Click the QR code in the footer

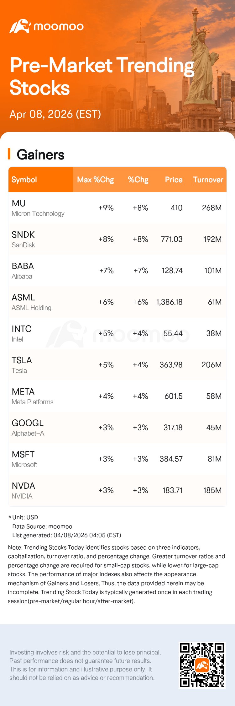coord(202,665)
